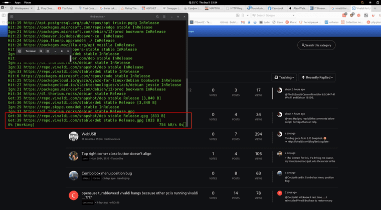Open Apps menu in top panel
The width and height of the screenshot is (381, 210).
(18, 2)
